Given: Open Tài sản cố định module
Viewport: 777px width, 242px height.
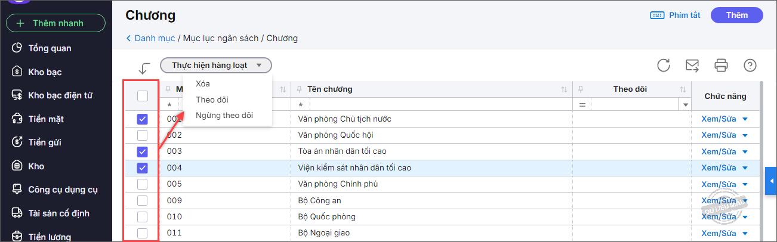Looking at the screenshot, I should 58,213.
